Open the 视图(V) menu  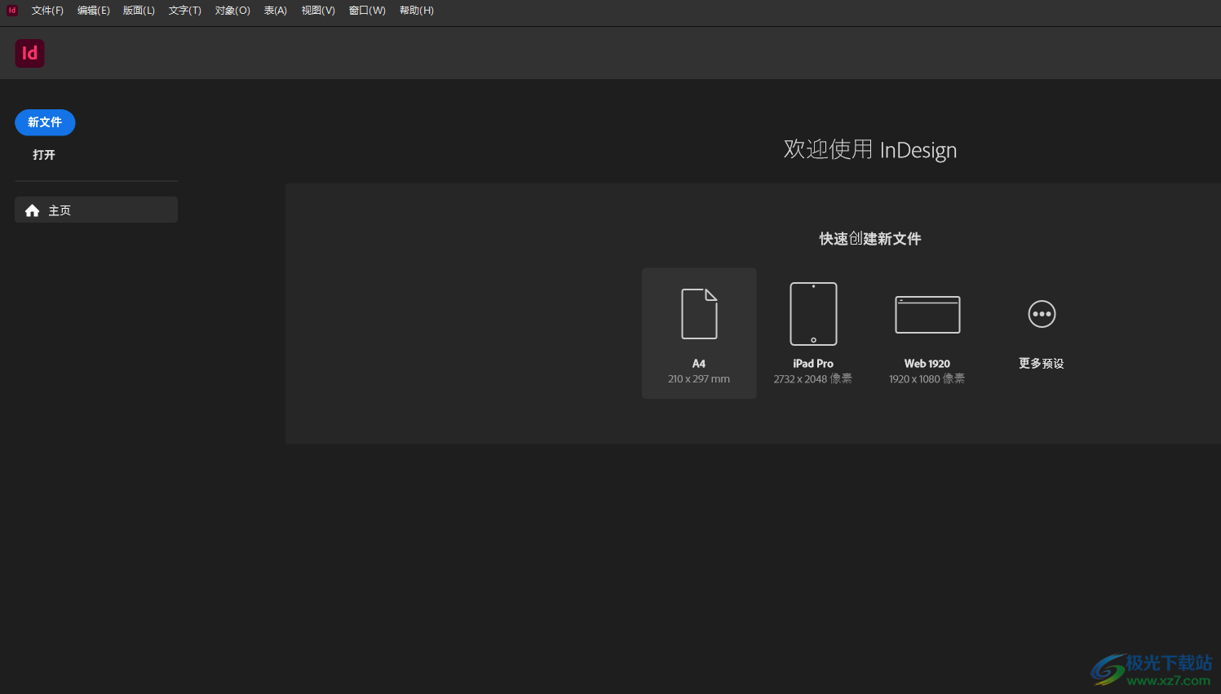point(318,11)
